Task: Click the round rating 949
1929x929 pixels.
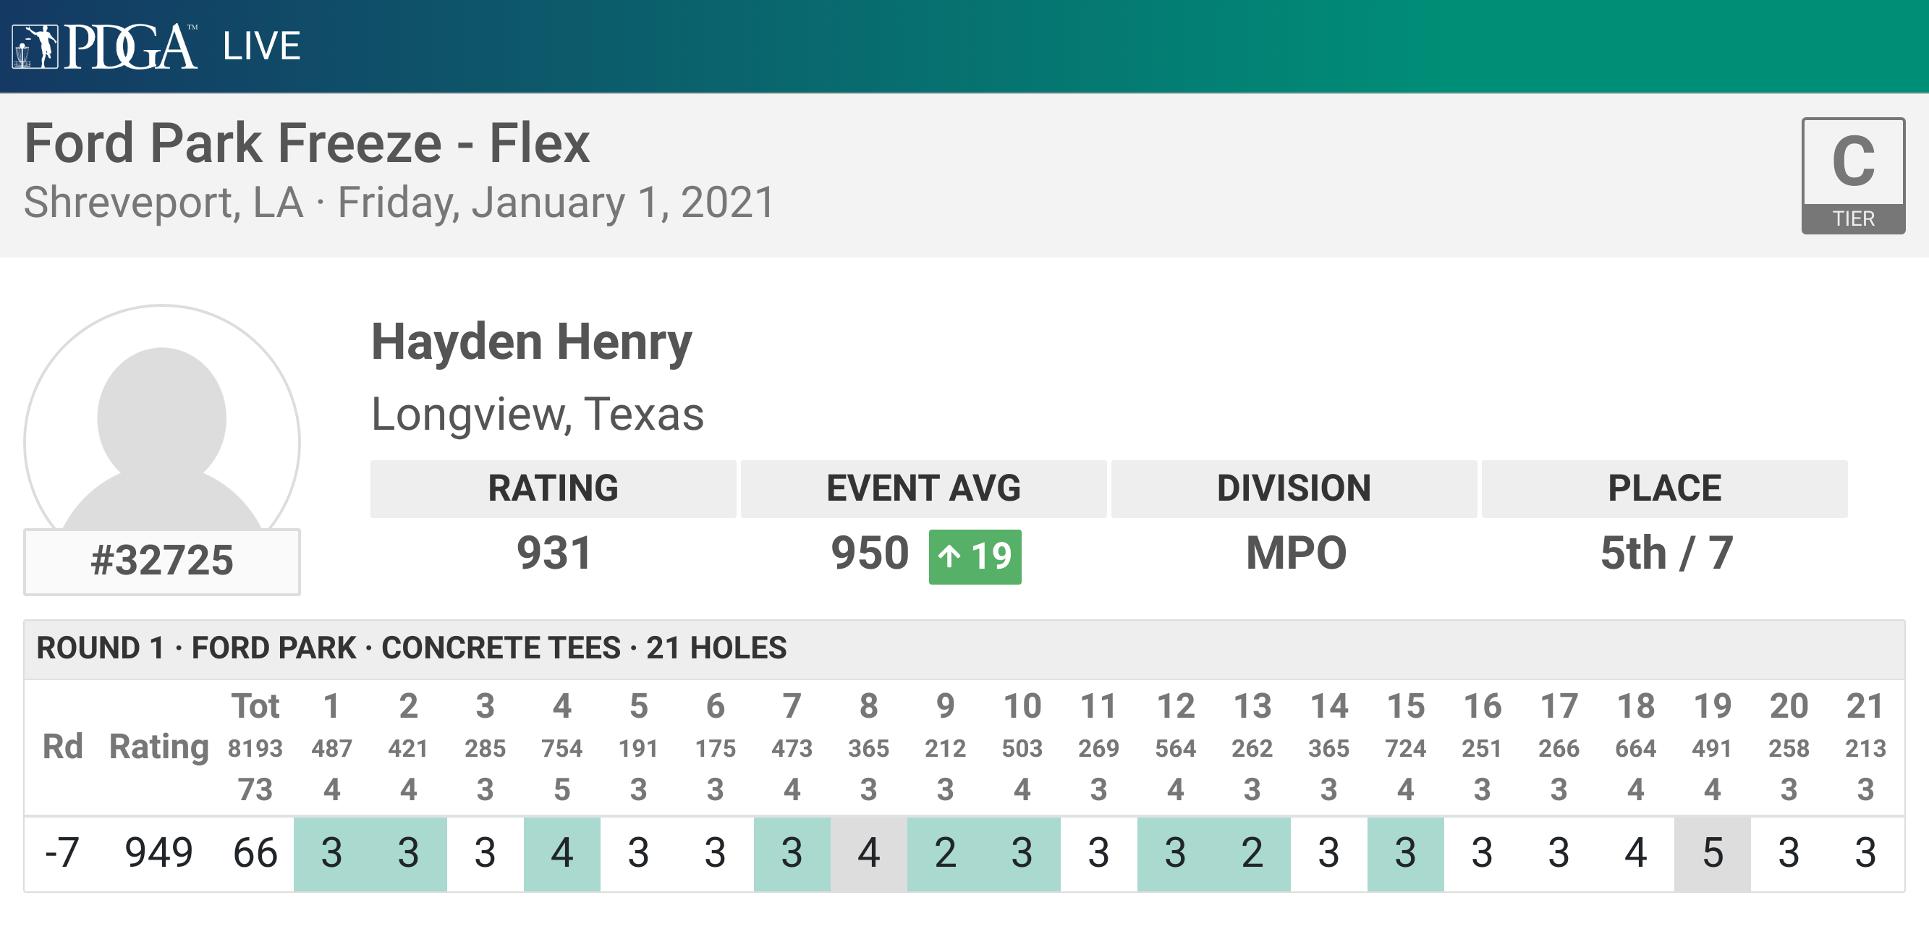Action: pyautogui.click(x=158, y=852)
